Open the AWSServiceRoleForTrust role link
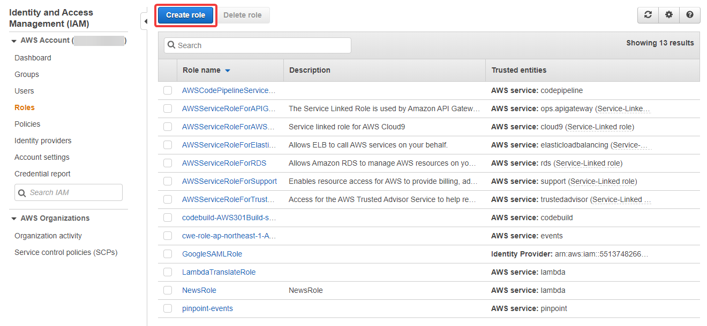 (228, 199)
